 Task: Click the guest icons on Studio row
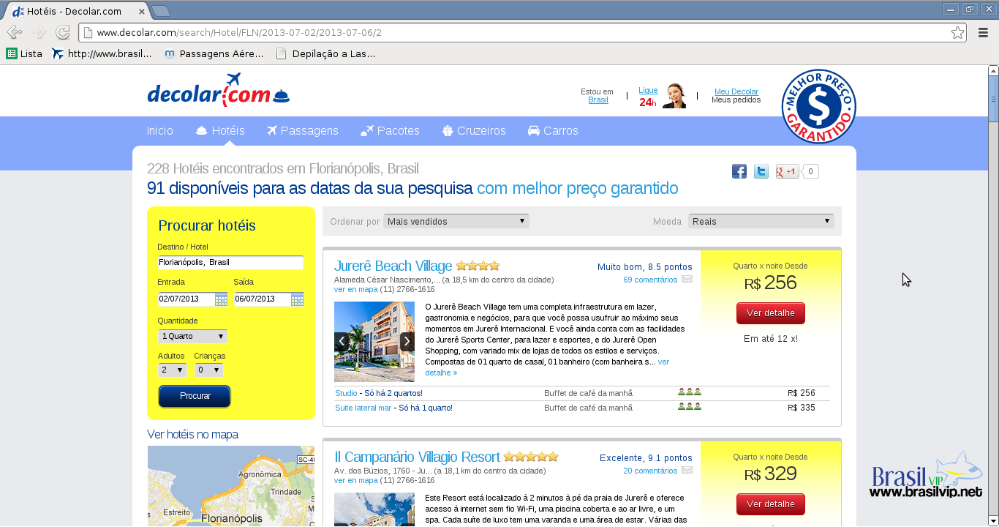coord(690,392)
